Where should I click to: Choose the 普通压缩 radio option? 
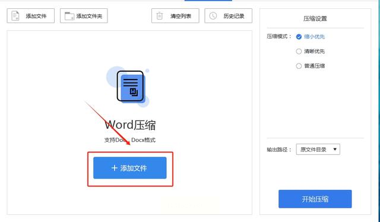click(299, 66)
